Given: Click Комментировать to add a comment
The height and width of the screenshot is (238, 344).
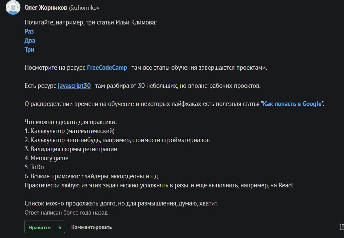Looking at the screenshot, I should tap(91, 227).
